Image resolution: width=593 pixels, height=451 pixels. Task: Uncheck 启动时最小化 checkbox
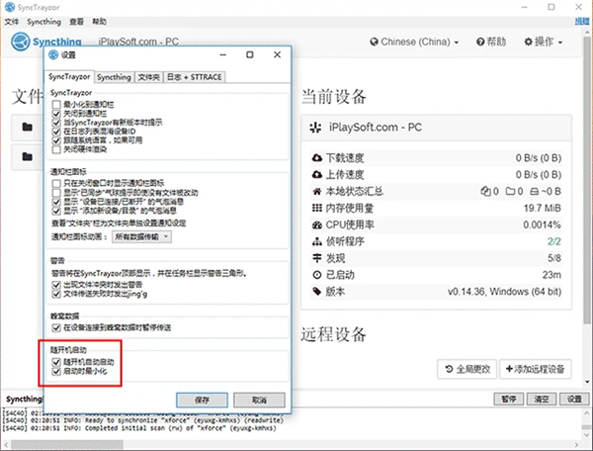coord(56,371)
